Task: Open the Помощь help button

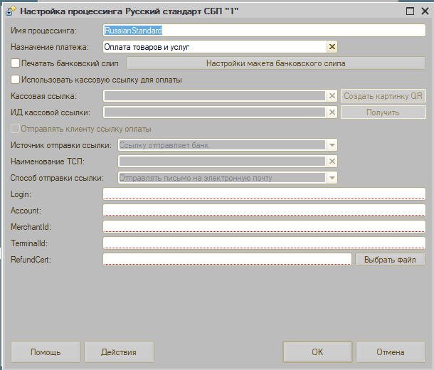Action: [46, 351]
